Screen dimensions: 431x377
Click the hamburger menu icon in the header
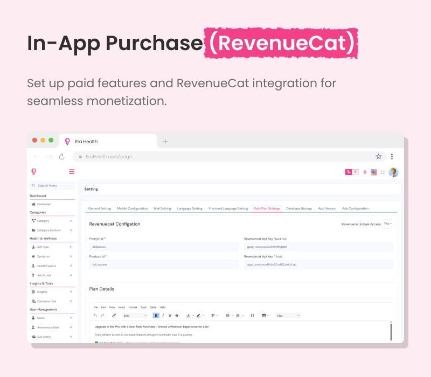[x=72, y=172]
